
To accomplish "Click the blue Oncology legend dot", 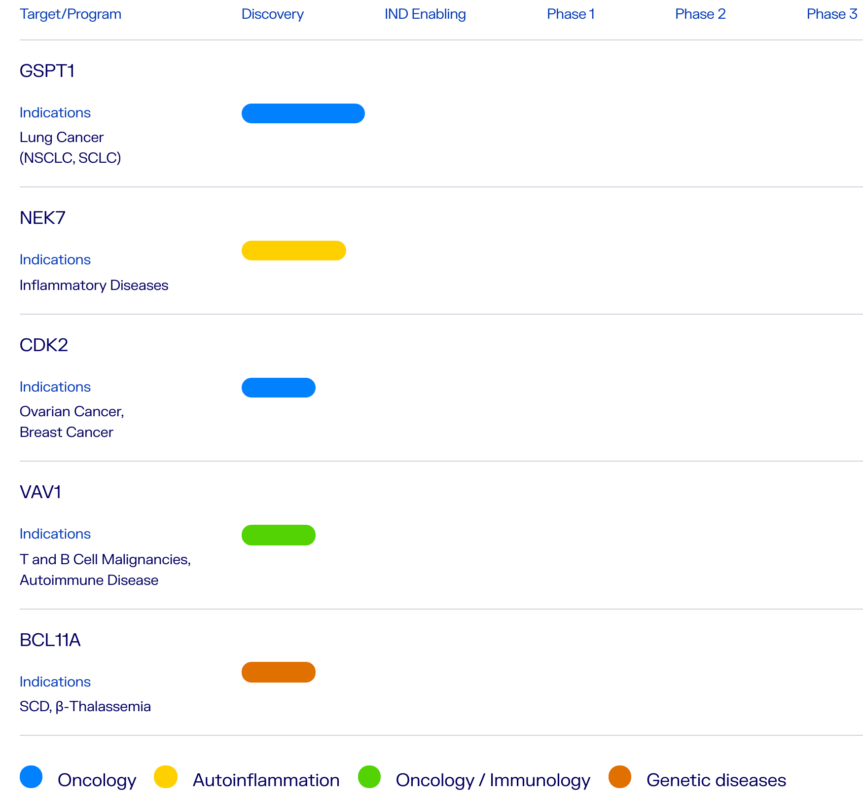I will pyautogui.click(x=31, y=777).
